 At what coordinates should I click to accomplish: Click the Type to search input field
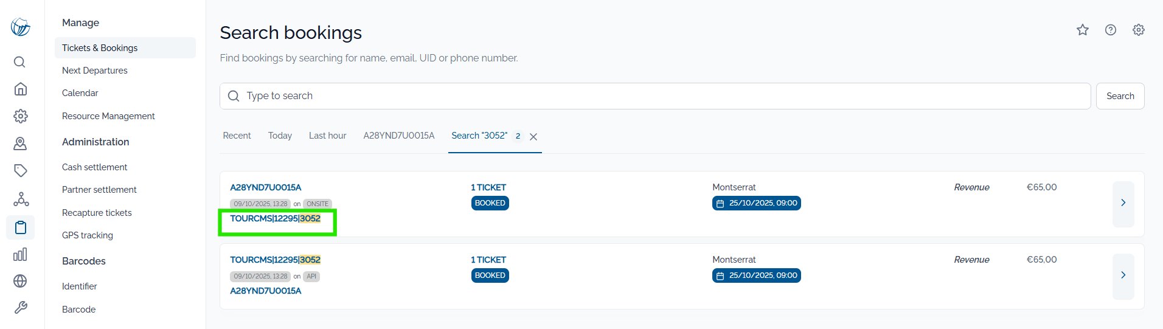[x=655, y=96]
